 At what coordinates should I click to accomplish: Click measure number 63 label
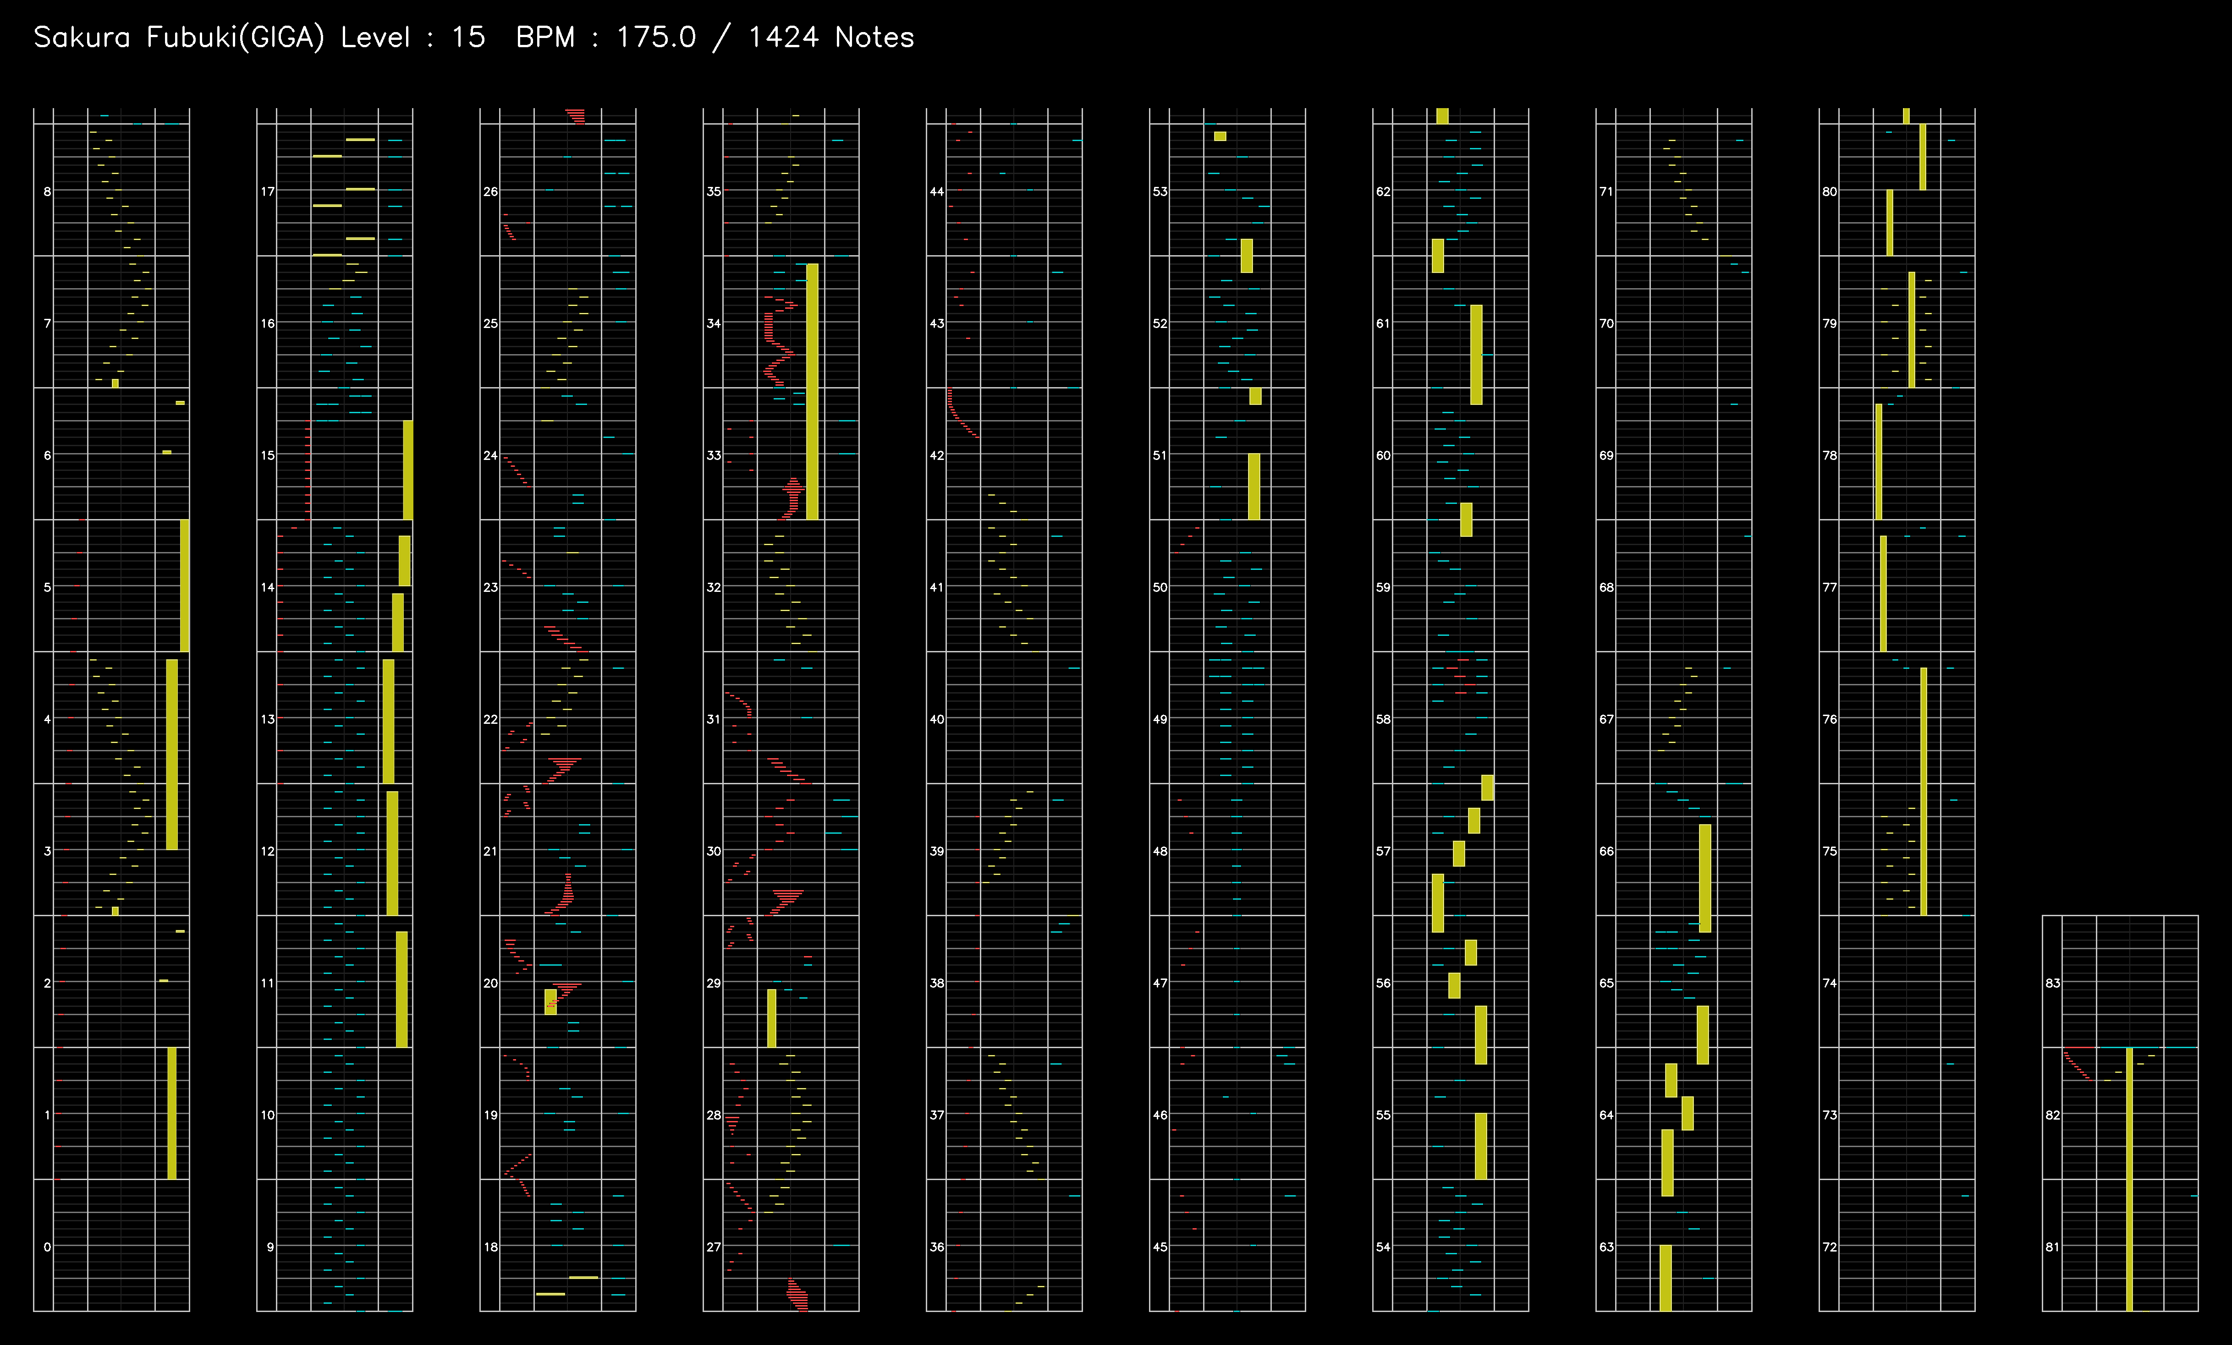(1606, 1247)
